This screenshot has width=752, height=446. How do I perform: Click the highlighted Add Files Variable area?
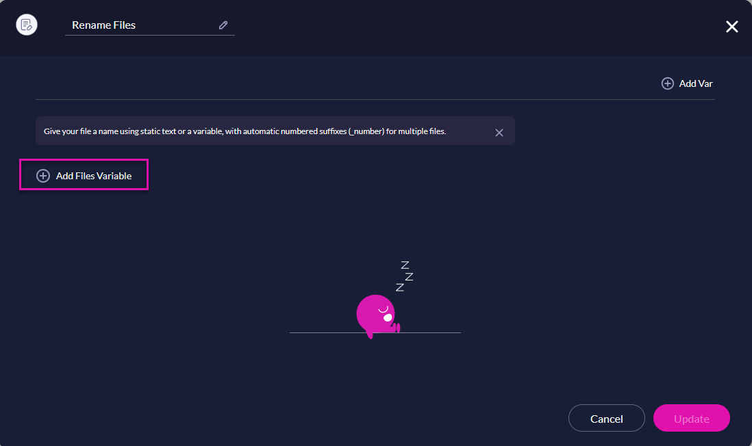[x=84, y=175]
